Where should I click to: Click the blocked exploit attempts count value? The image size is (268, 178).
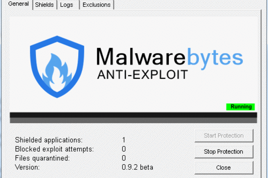point(124,149)
